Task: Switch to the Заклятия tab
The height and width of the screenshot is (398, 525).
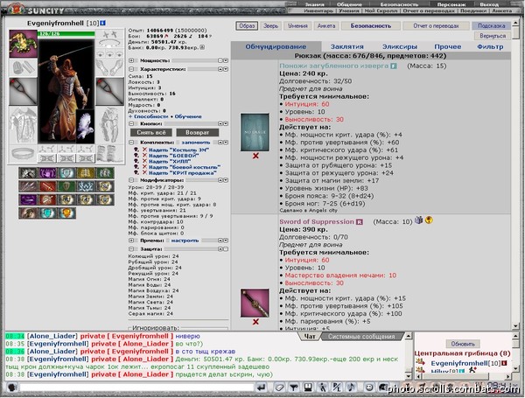Action: click(346, 47)
